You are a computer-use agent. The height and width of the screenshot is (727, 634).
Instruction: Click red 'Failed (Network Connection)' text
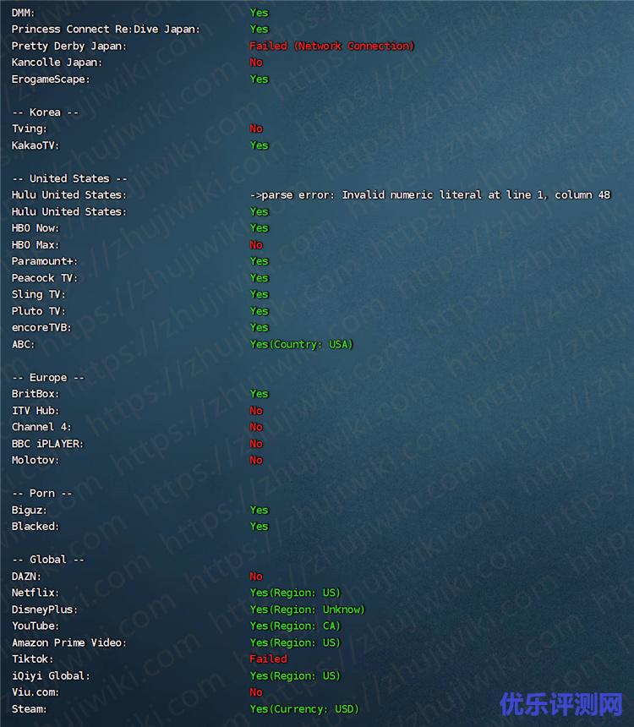point(331,46)
